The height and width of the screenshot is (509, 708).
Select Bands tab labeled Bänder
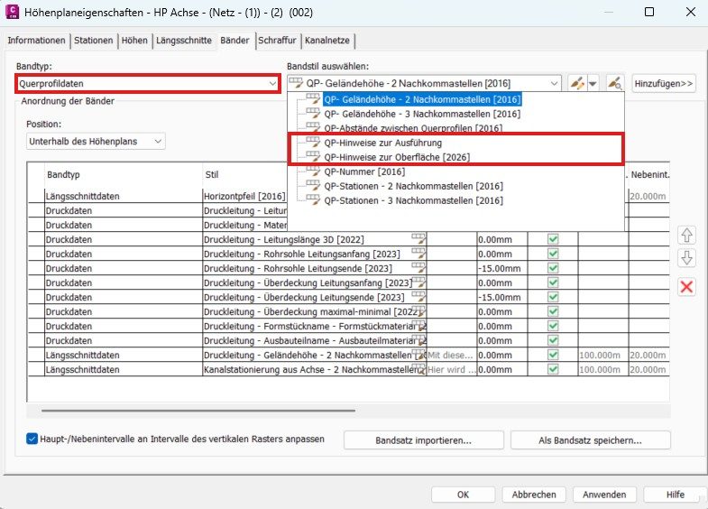click(234, 41)
